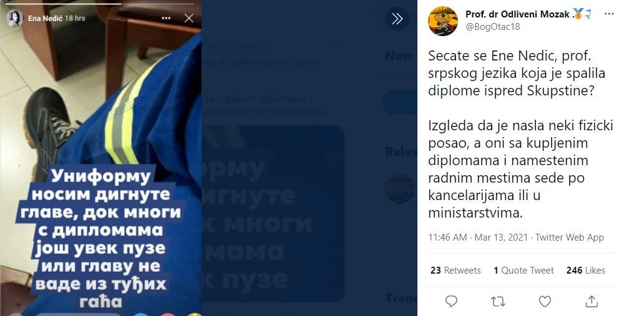The image size is (622, 316).
Task: Close the Ena Nedić story viewer
Action: 189,18
